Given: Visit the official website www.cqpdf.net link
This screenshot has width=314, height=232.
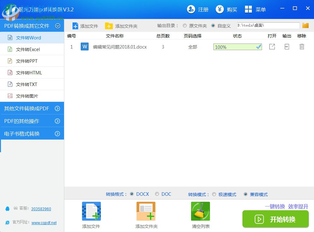Looking at the screenshot, I should tap(44, 223).
